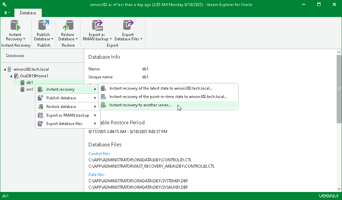Click the Instant Recovery ribbon icon
Viewport: 342px width, 200px height.
15,26
